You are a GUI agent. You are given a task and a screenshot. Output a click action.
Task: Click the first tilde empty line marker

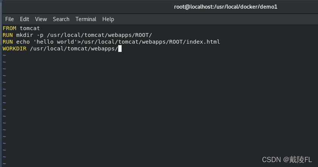[x=5, y=55]
